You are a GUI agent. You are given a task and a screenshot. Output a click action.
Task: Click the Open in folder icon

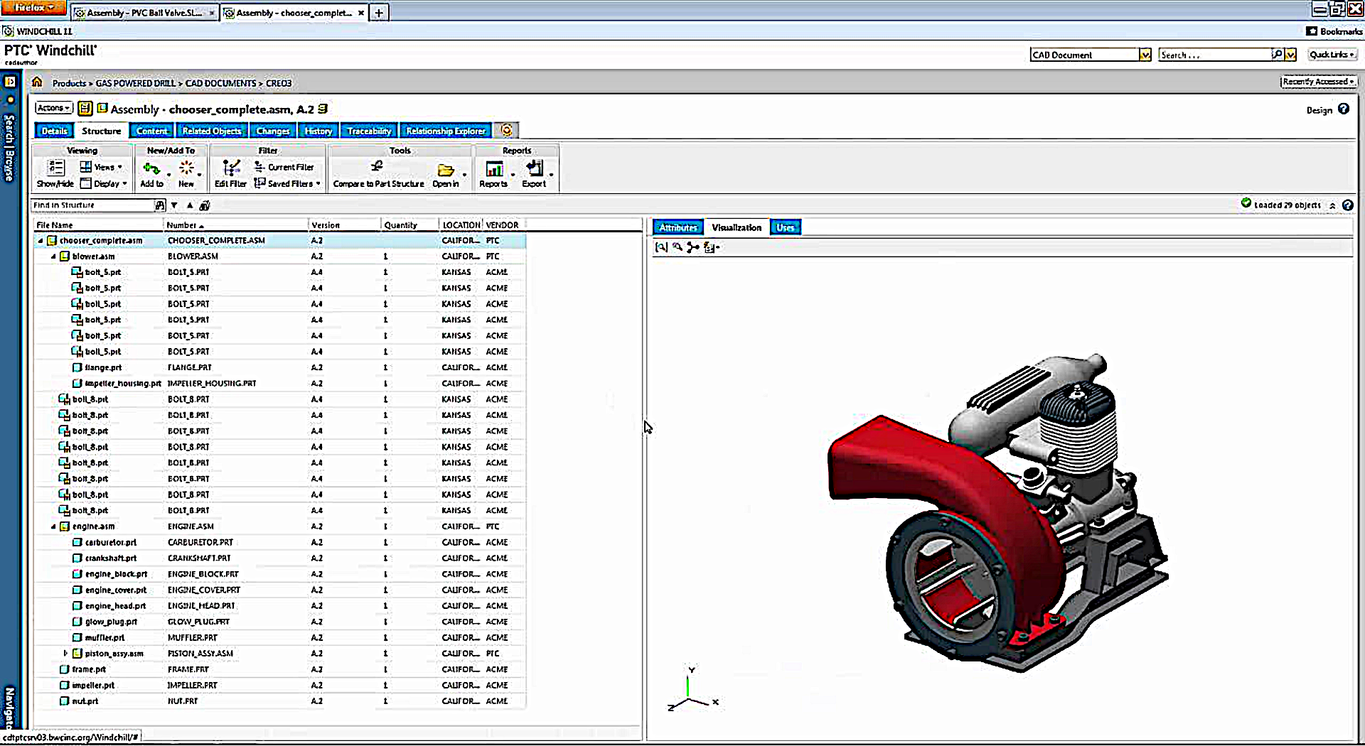click(x=446, y=170)
